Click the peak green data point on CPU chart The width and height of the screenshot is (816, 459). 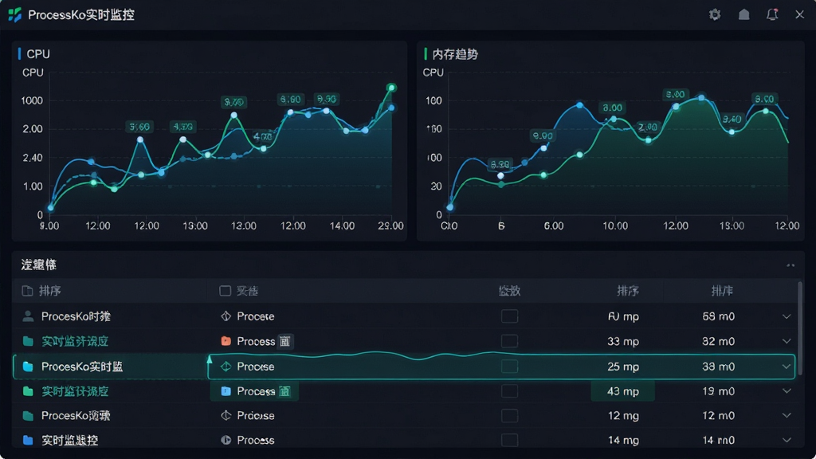point(391,88)
